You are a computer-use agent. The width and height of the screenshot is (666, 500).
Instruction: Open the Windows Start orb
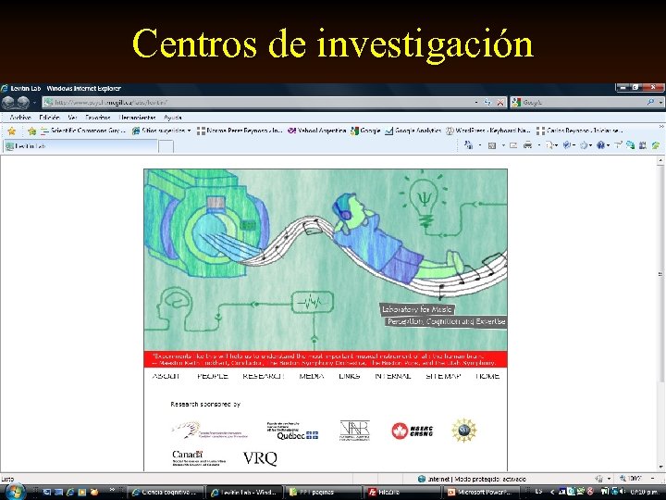[x=15, y=492]
